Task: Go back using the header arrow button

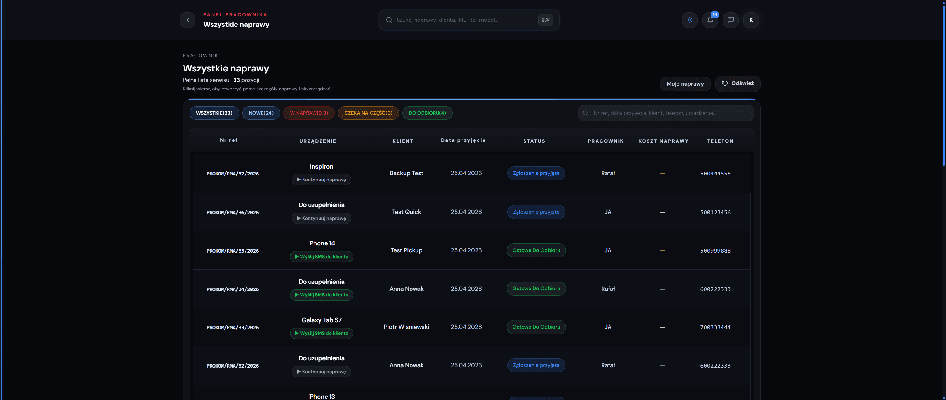Action: (188, 20)
